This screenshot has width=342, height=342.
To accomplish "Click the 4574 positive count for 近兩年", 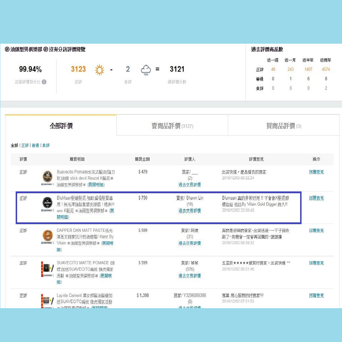I will pos(326,70).
